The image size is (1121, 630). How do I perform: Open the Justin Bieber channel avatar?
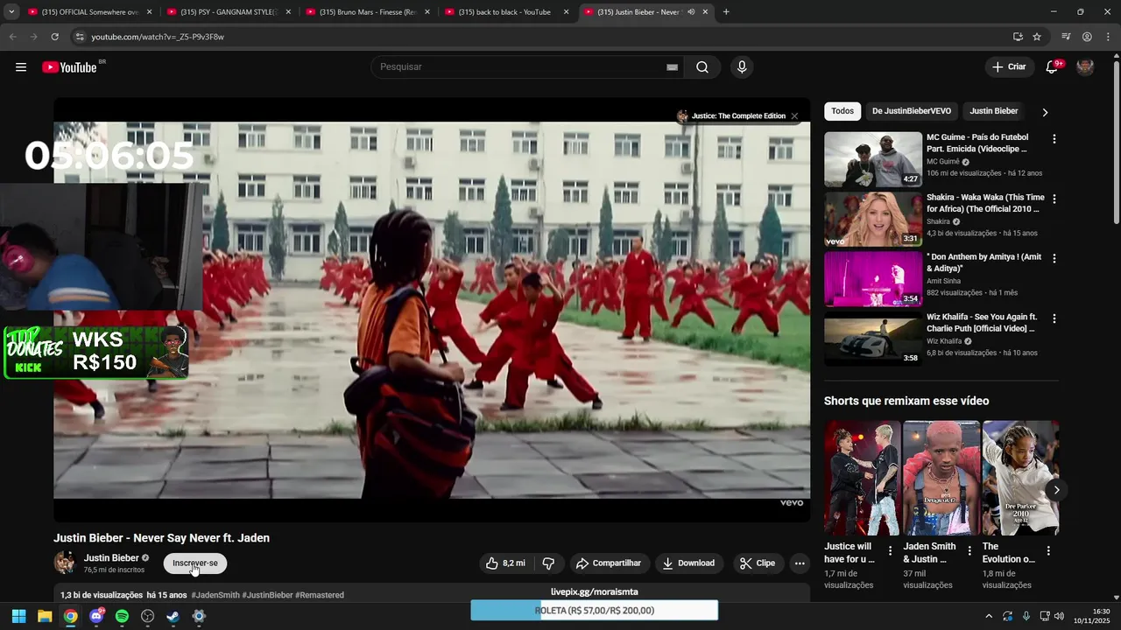[65, 563]
